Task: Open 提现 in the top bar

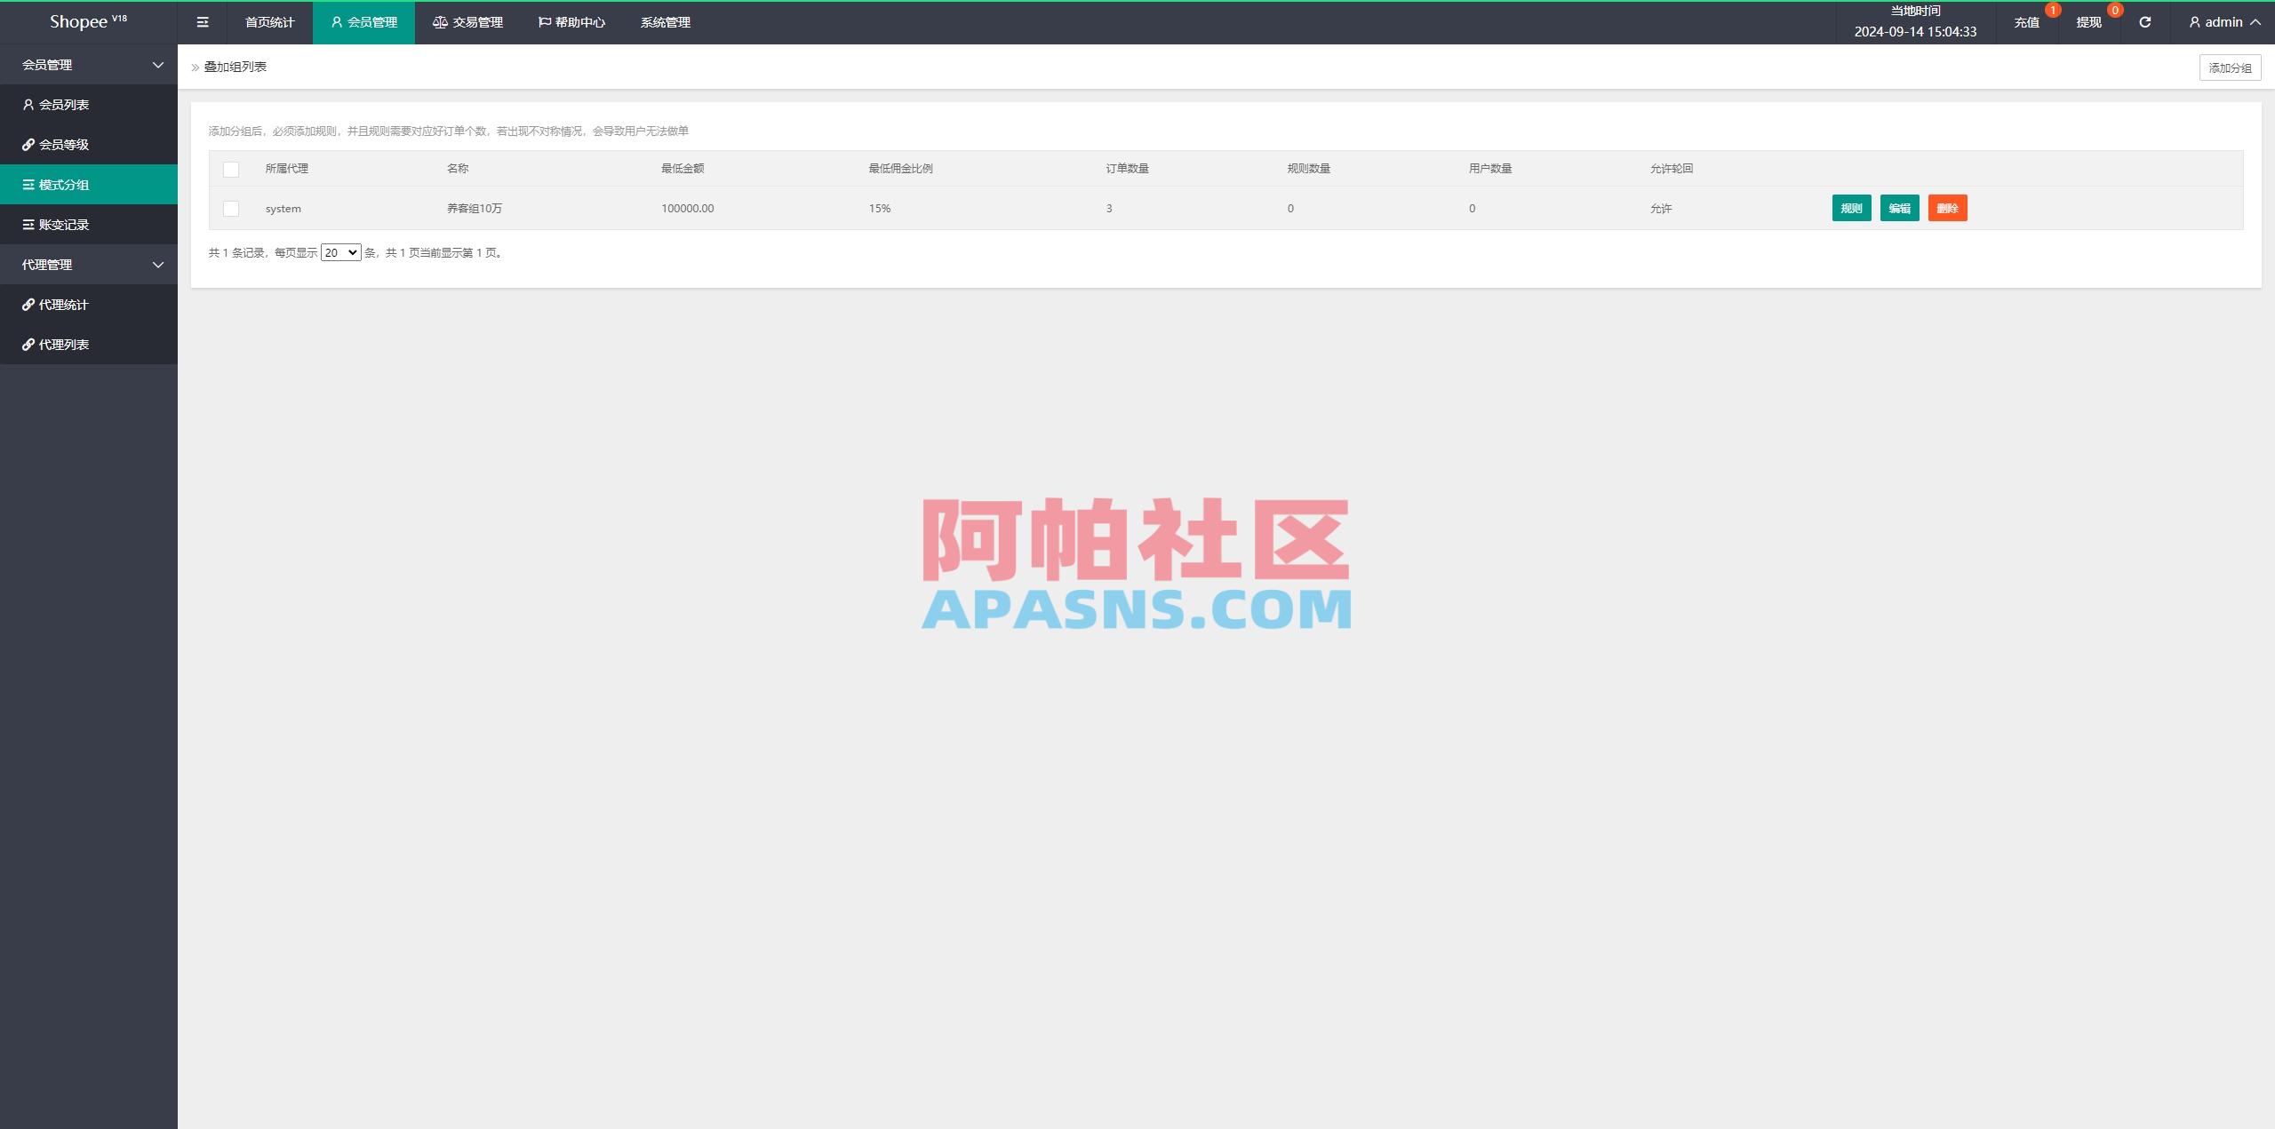Action: (2089, 22)
